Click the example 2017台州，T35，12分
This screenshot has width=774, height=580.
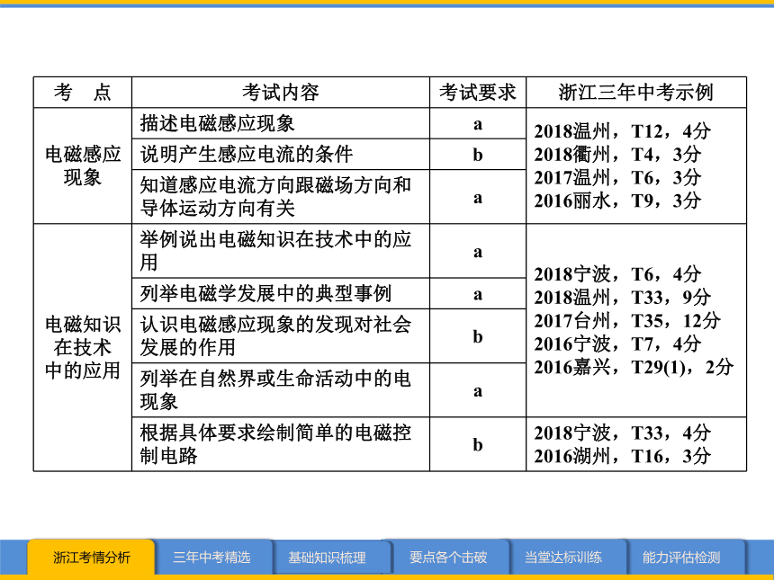tap(627, 321)
